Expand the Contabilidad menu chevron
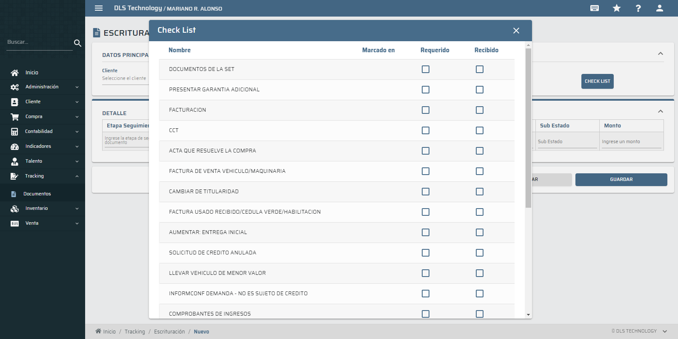The height and width of the screenshot is (339, 678). pyautogui.click(x=77, y=132)
